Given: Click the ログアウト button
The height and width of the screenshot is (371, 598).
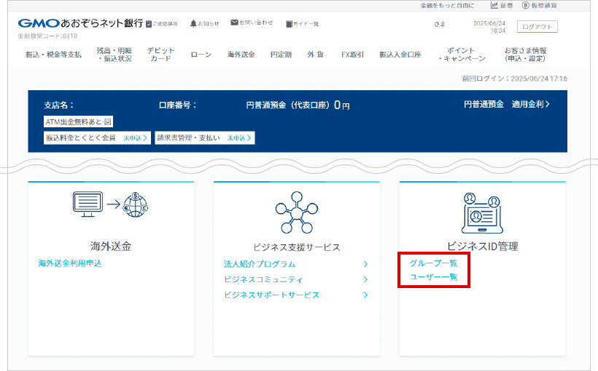Looking at the screenshot, I should [537, 27].
